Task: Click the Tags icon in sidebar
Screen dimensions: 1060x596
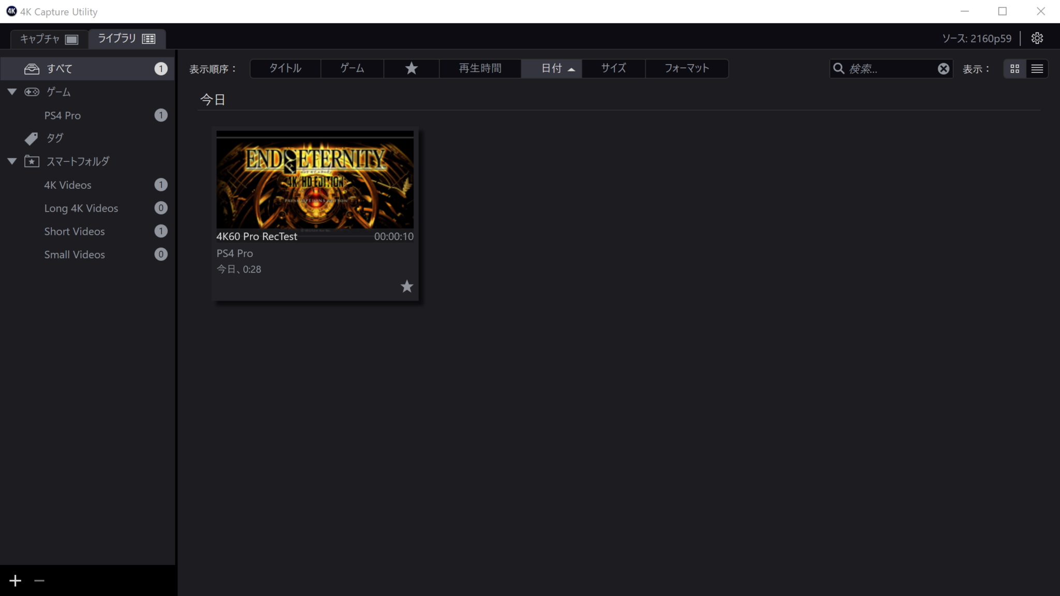Action: tap(31, 138)
